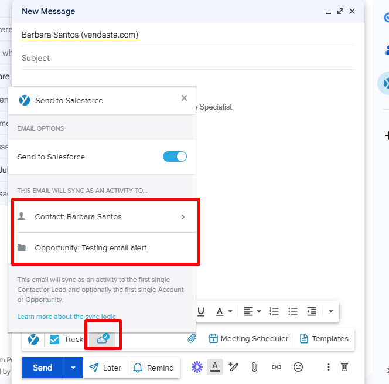Click the Barbara Santos recipient chip
Image resolution: width=389 pixels, height=384 pixels.
[x=80, y=35]
